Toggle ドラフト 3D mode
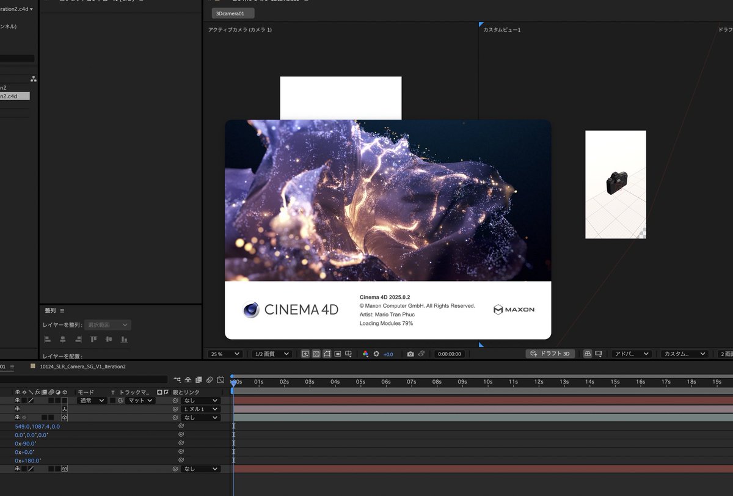 coord(550,354)
